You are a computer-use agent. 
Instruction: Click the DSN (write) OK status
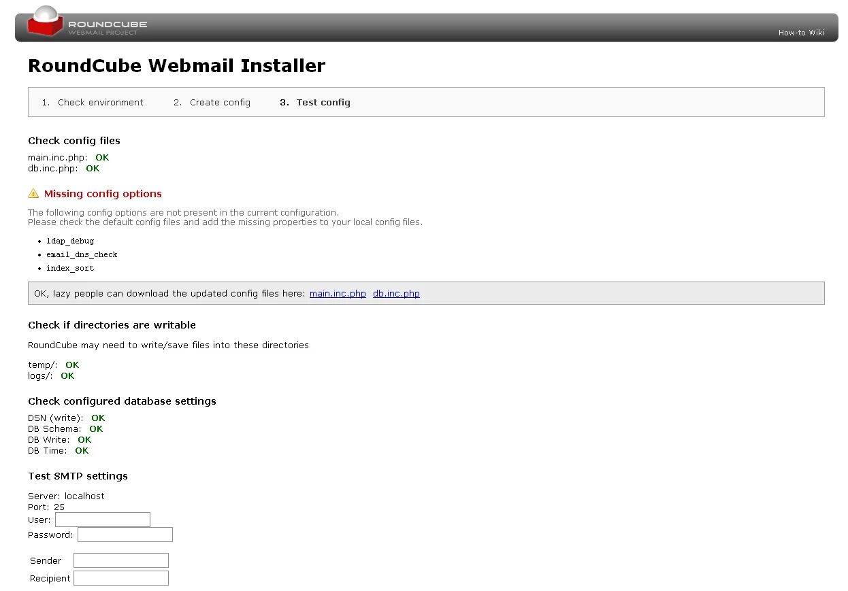[x=98, y=418]
